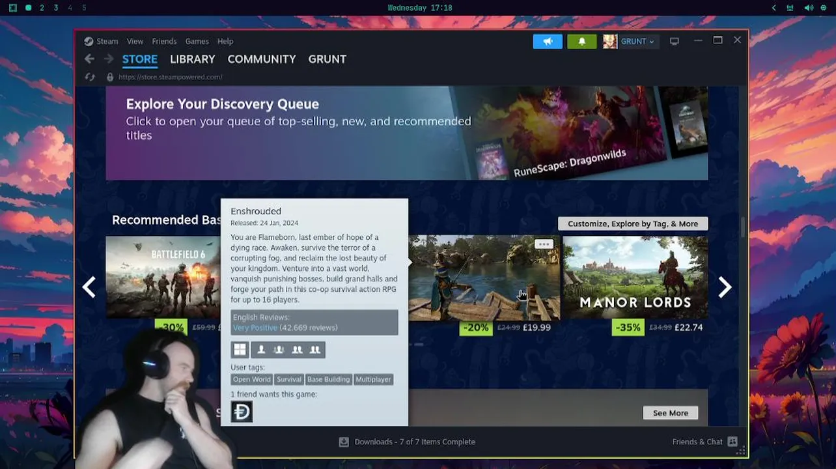
Task: Open the Manor Lords game capsule
Action: point(635,277)
